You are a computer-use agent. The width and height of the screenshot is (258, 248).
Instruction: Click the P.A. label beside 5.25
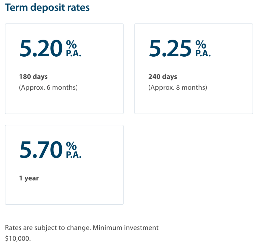pos(203,54)
